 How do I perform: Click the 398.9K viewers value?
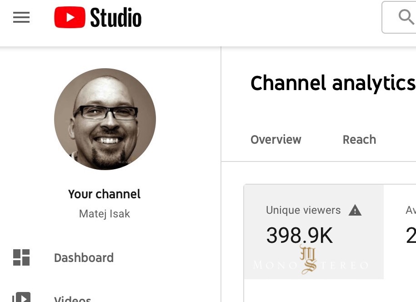[299, 236]
